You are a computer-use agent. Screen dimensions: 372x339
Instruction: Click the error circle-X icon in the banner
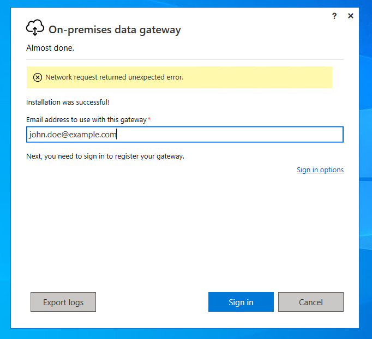pyautogui.click(x=37, y=77)
